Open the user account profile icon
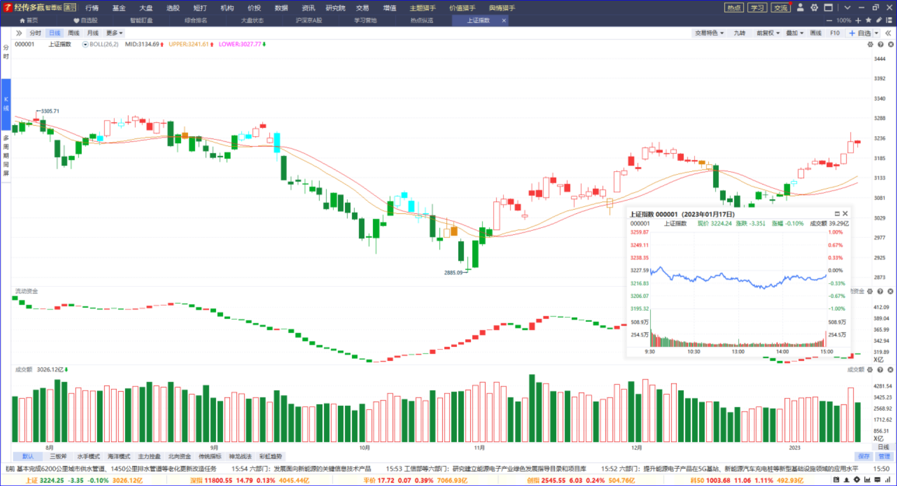This screenshot has width=897, height=486. point(800,8)
